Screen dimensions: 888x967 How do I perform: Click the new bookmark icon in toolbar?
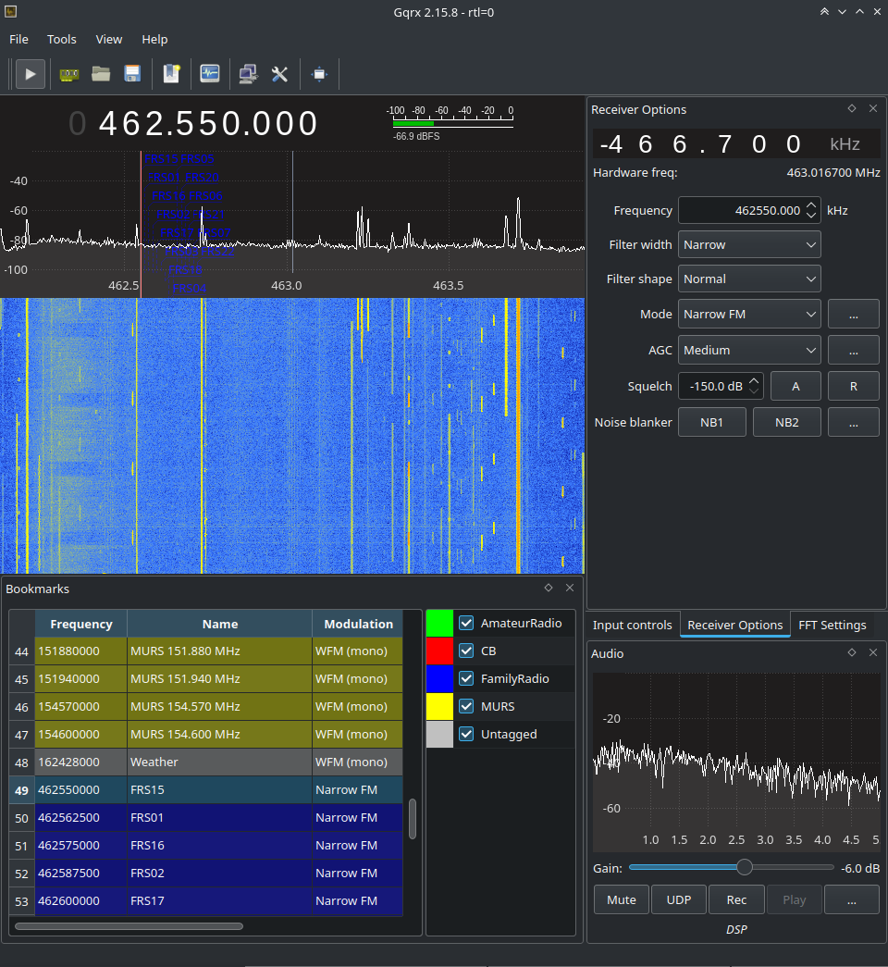[x=171, y=74]
